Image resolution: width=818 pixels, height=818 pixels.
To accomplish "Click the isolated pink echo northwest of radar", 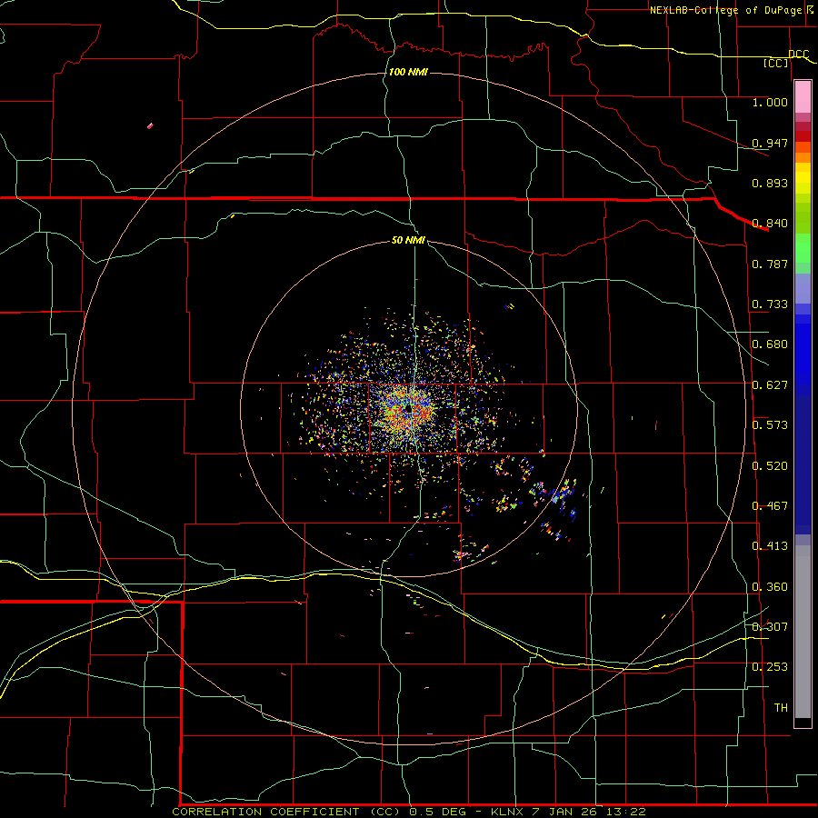I will coord(150,125).
